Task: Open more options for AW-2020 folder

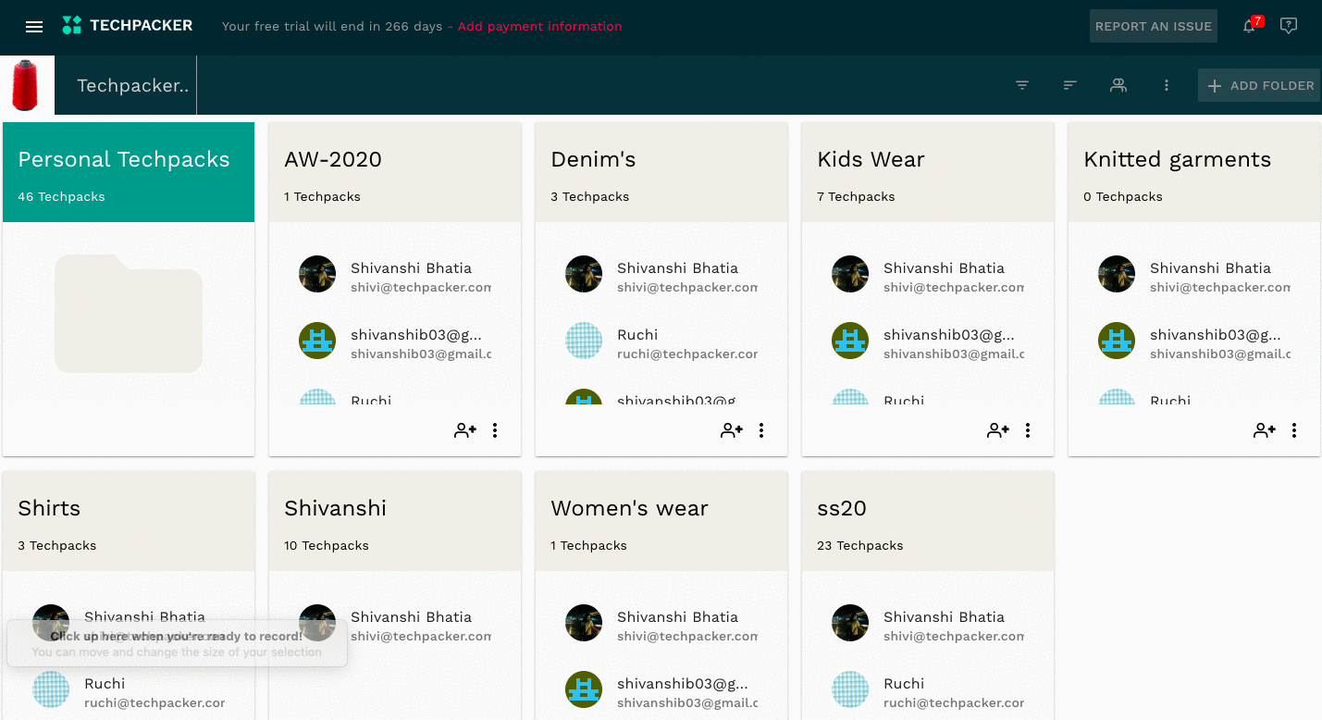Action: pyautogui.click(x=495, y=430)
